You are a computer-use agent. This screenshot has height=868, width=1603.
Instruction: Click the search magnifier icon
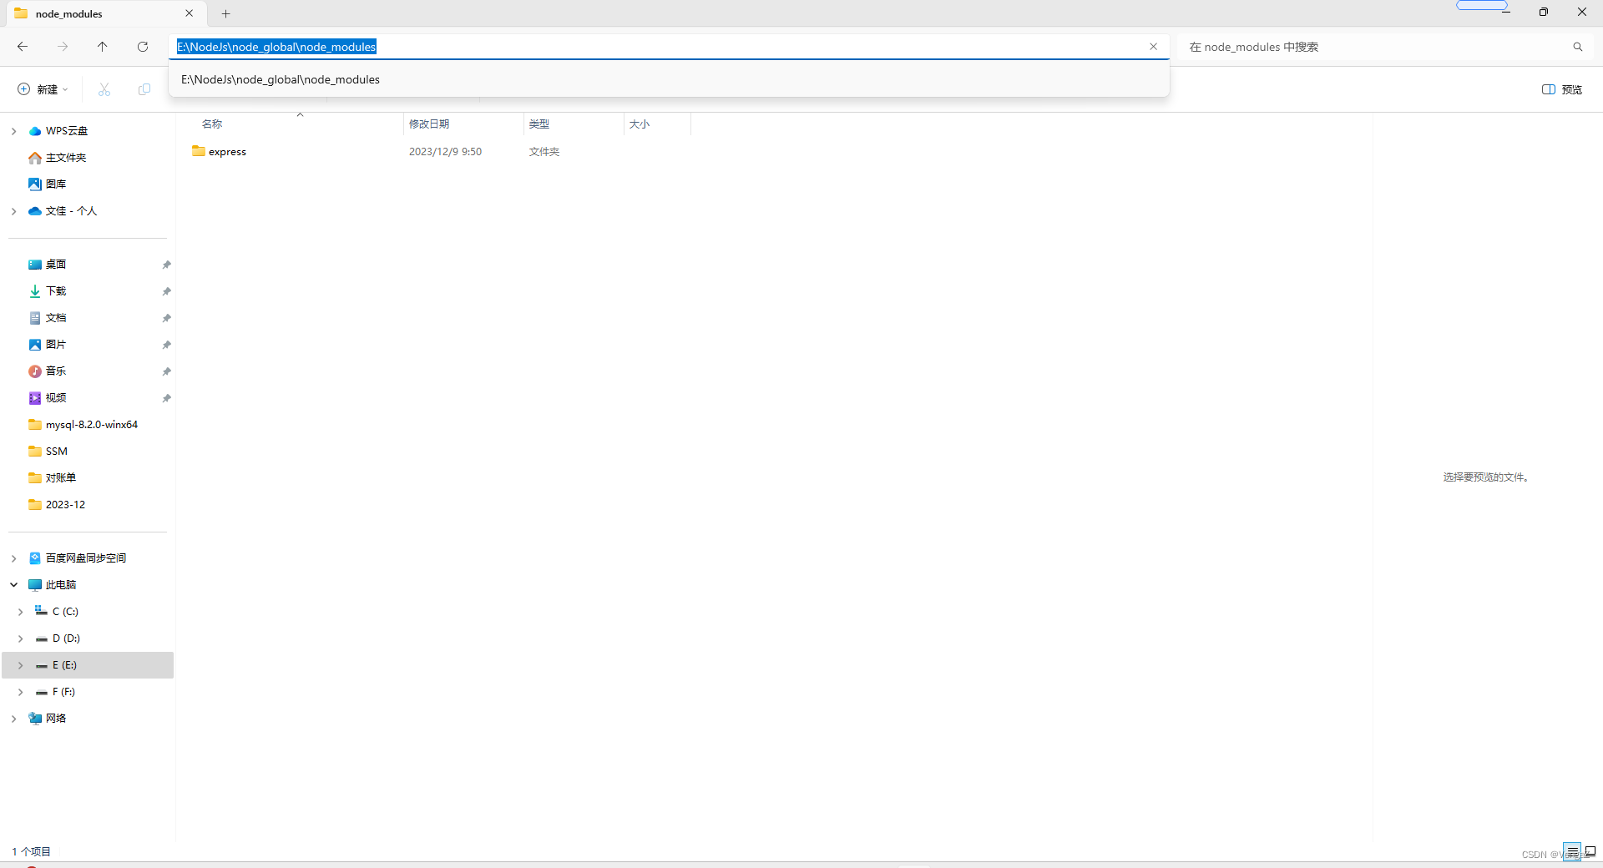(x=1577, y=47)
